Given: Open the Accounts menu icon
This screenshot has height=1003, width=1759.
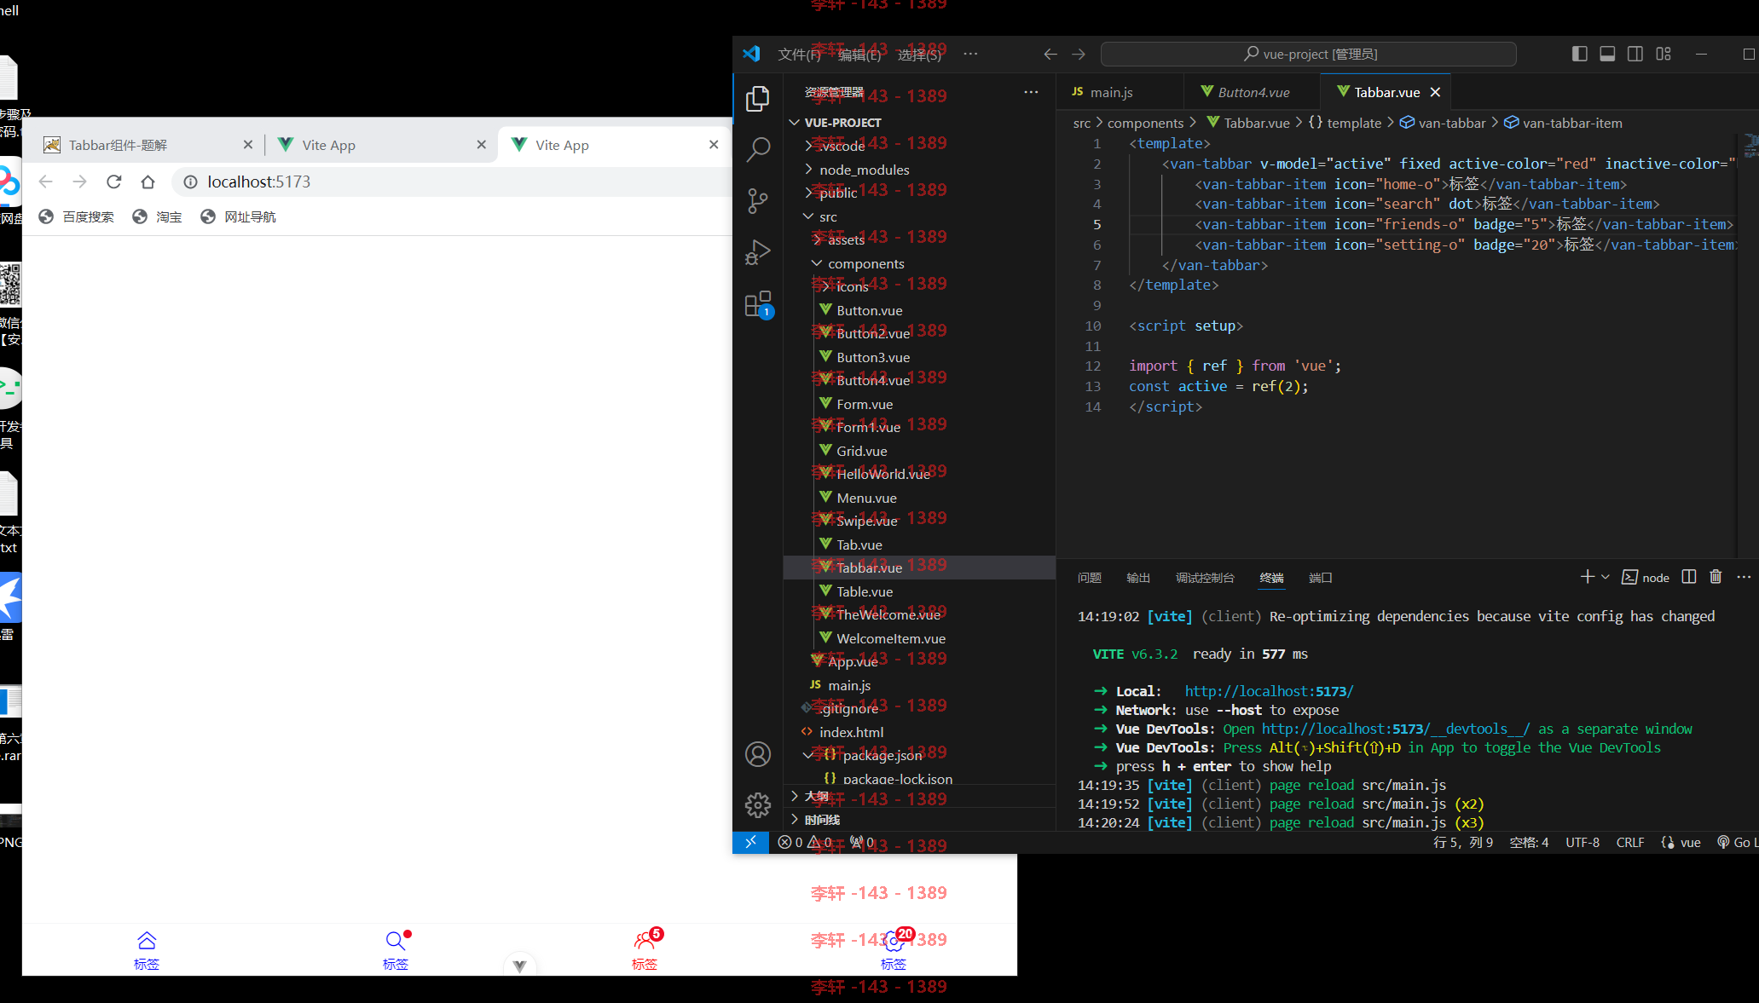Looking at the screenshot, I should point(757,754).
